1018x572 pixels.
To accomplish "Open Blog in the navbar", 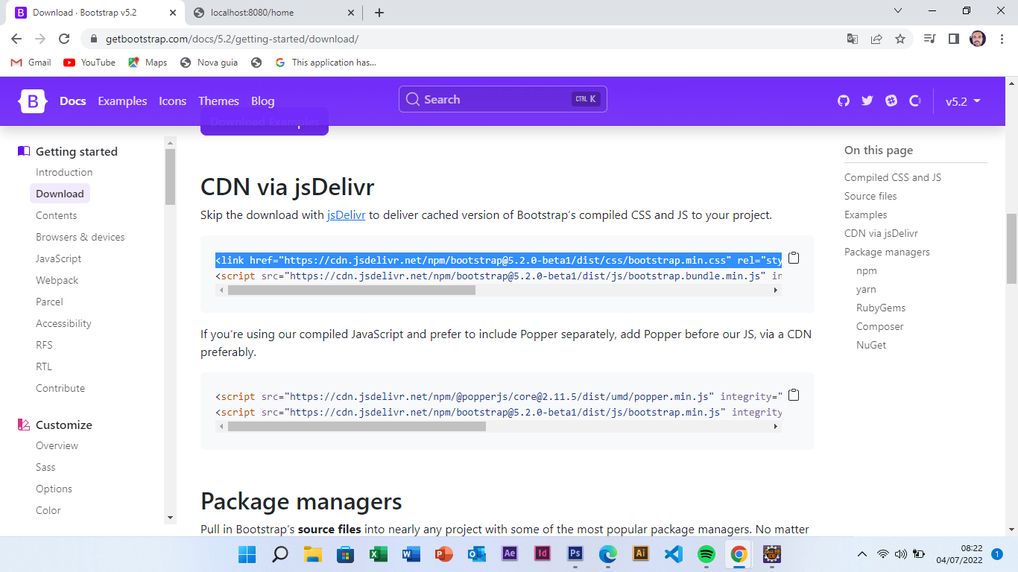I will pos(262,101).
